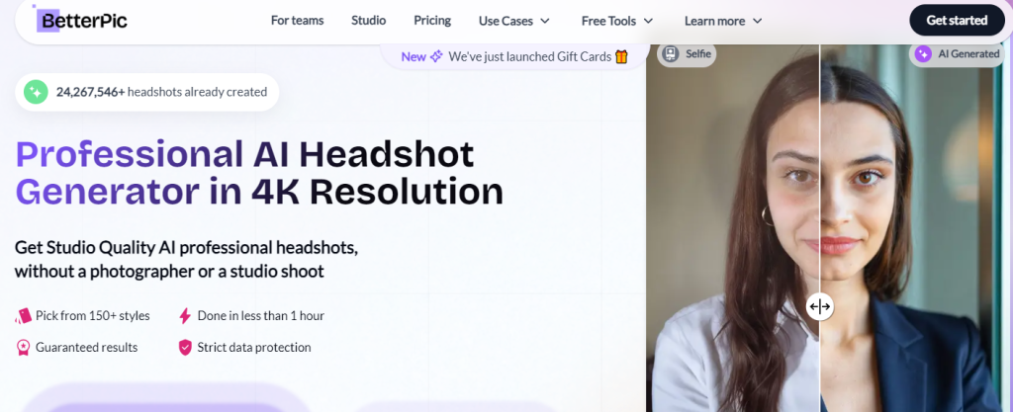Click the AI-generated side of the headshot

pos(910,247)
